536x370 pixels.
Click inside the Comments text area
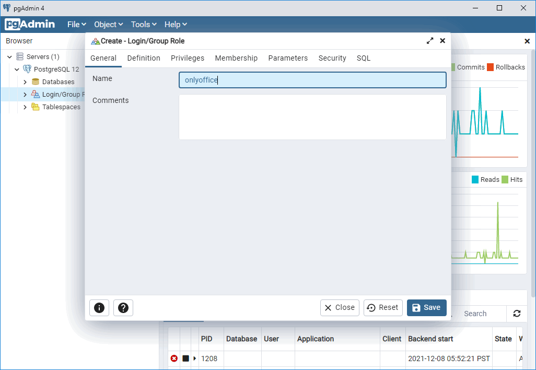tap(312, 117)
